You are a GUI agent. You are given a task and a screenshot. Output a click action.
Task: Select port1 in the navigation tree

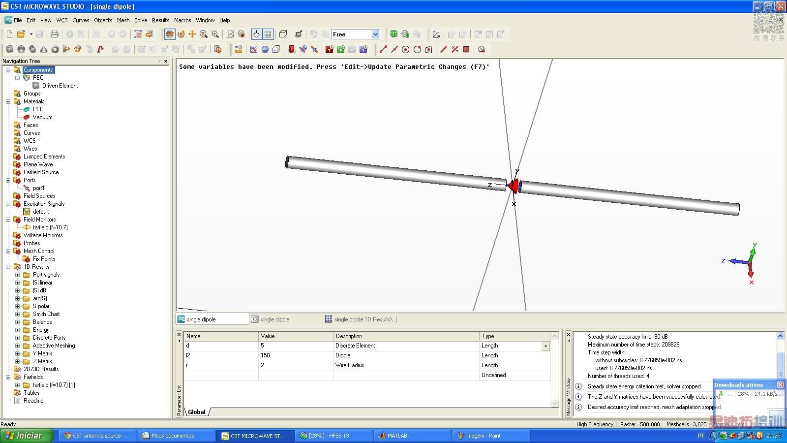point(39,188)
